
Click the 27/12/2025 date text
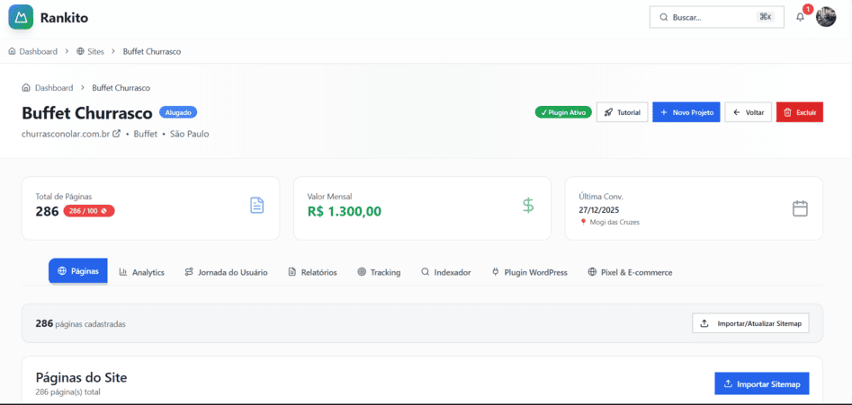(x=599, y=210)
